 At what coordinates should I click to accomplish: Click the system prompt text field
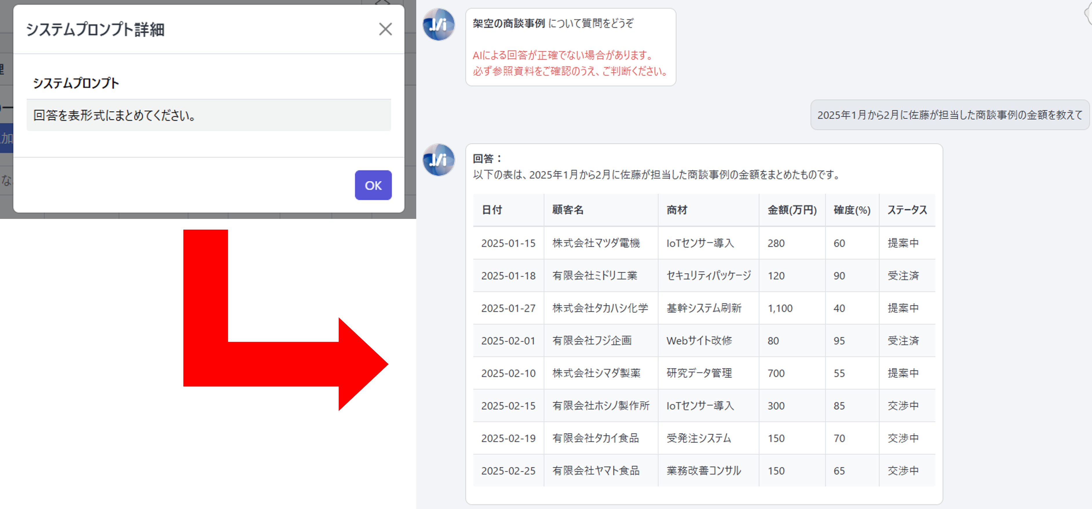(209, 115)
